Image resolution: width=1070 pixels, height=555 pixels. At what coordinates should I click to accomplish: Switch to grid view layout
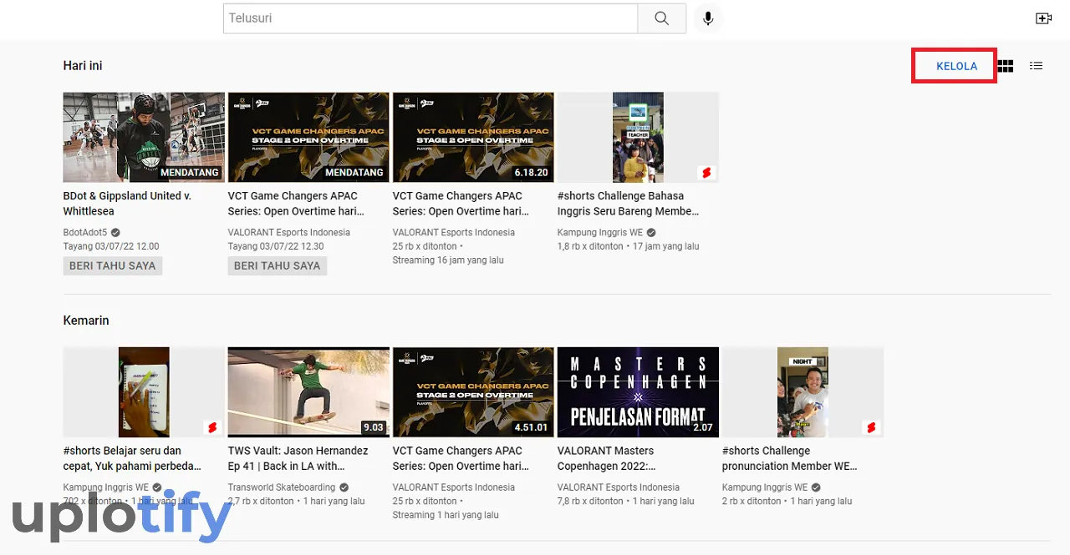[x=1006, y=66]
